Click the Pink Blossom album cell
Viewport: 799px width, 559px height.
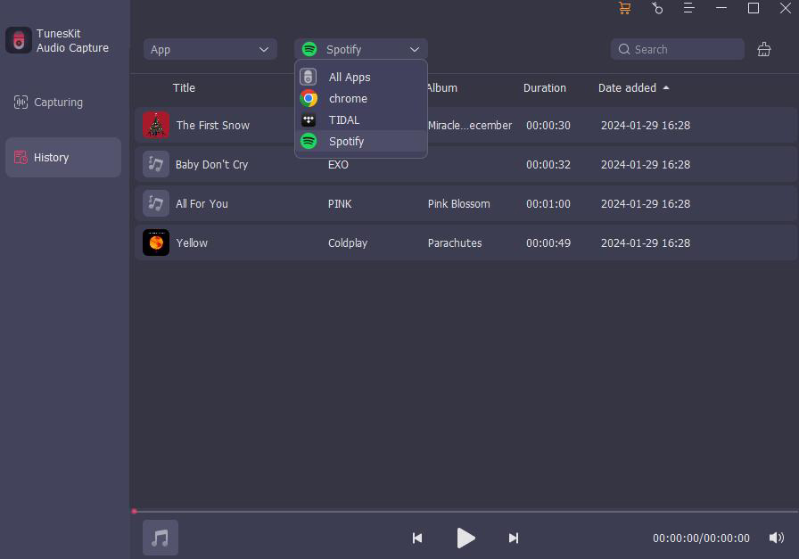(x=458, y=203)
